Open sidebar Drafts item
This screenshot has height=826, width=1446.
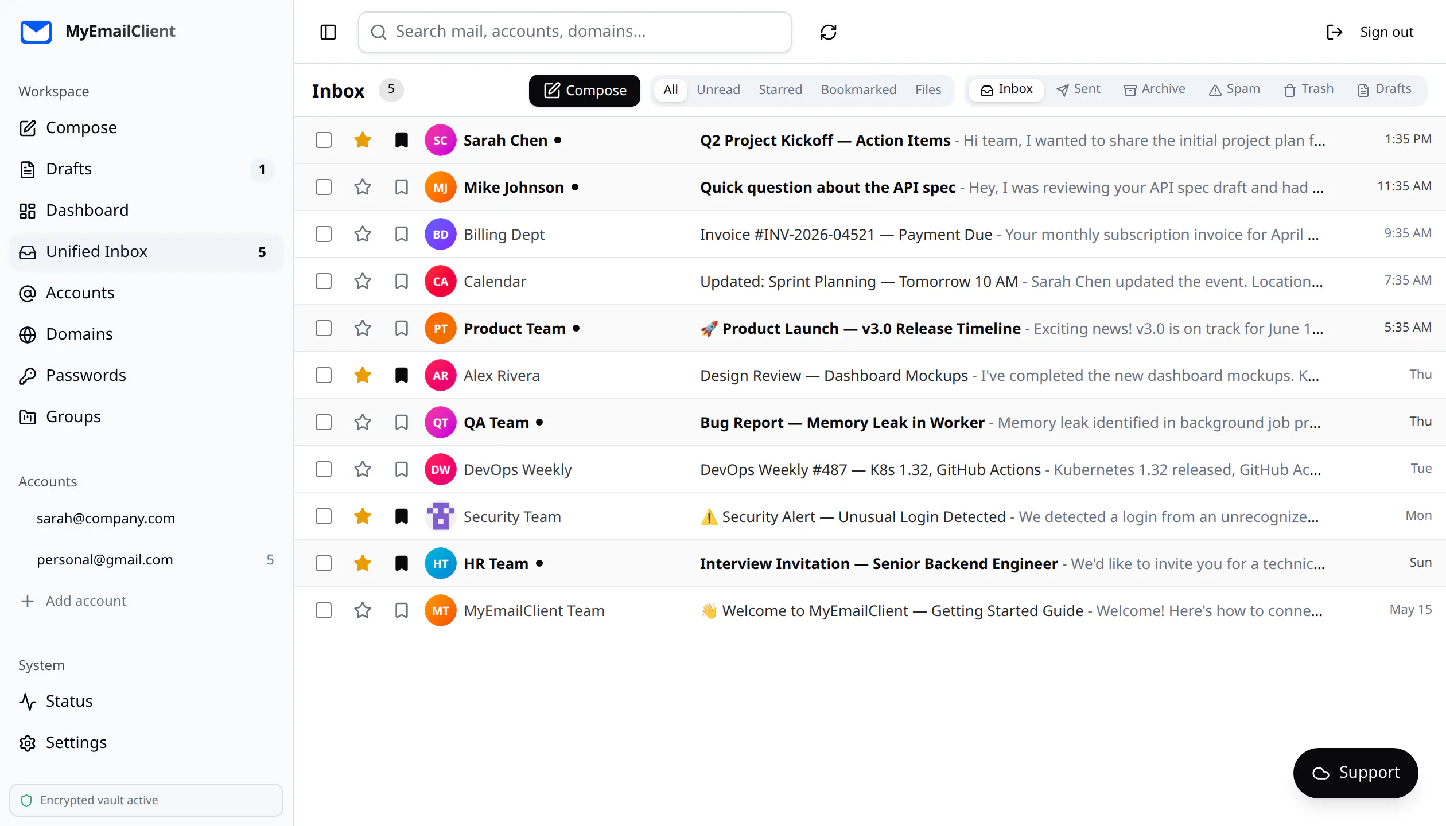(x=146, y=169)
